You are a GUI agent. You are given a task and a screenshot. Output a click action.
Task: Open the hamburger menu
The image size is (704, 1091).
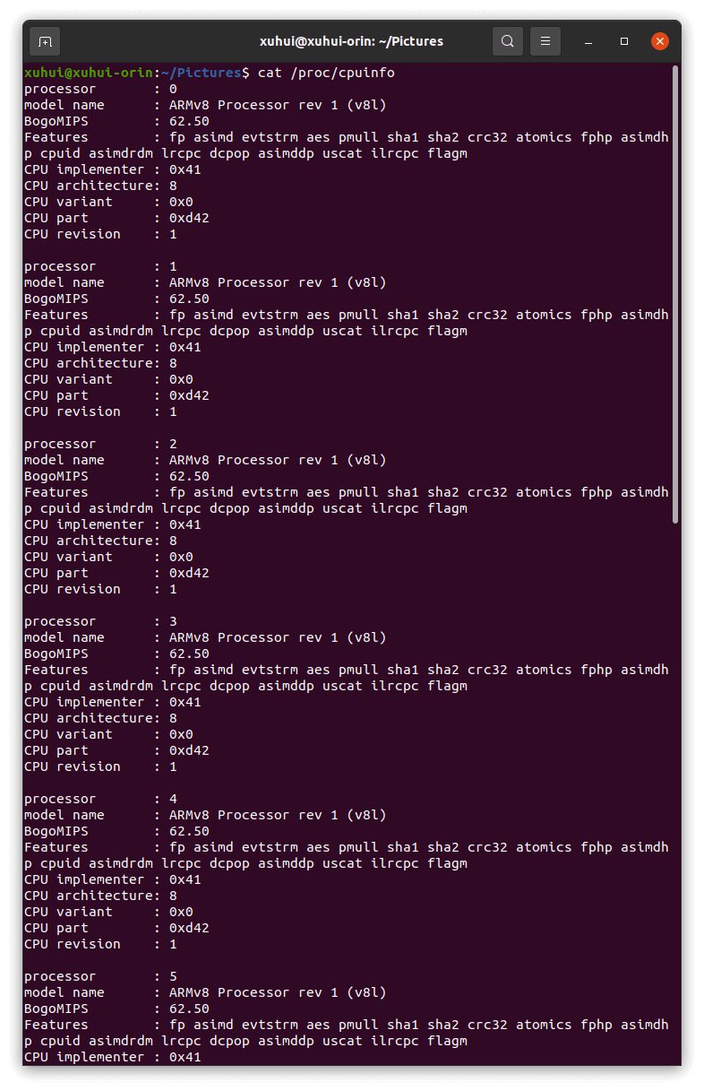pyautogui.click(x=545, y=41)
